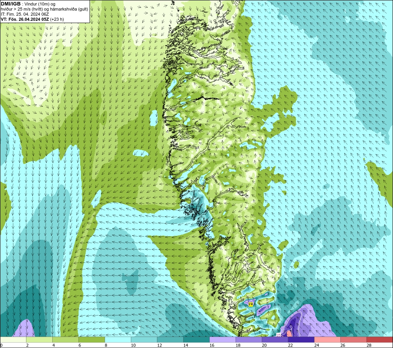Screen dimensions: 393x348
Task: Click the initial time line 'IT: Fim. 25. 04. 2024 06Z'
Action: click(24, 14)
